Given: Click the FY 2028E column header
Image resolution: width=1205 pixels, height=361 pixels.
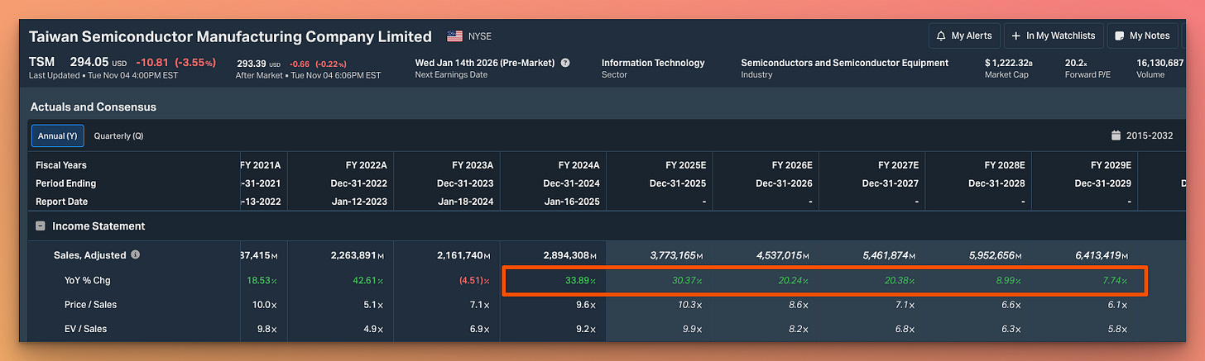Looking at the screenshot, I should pyautogui.click(x=1005, y=165).
